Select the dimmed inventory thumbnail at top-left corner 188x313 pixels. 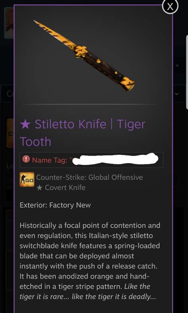point(9,23)
